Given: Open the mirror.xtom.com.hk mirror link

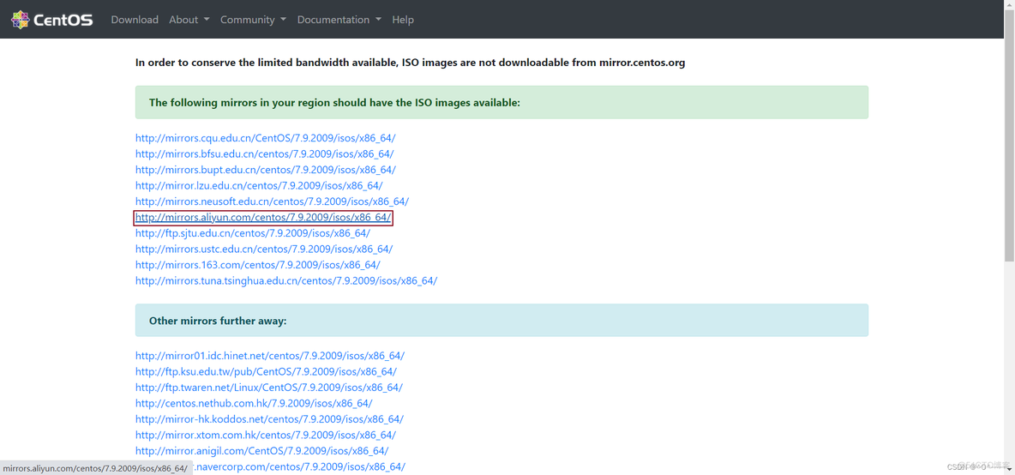Looking at the screenshot, I should [x=266, y=435].
